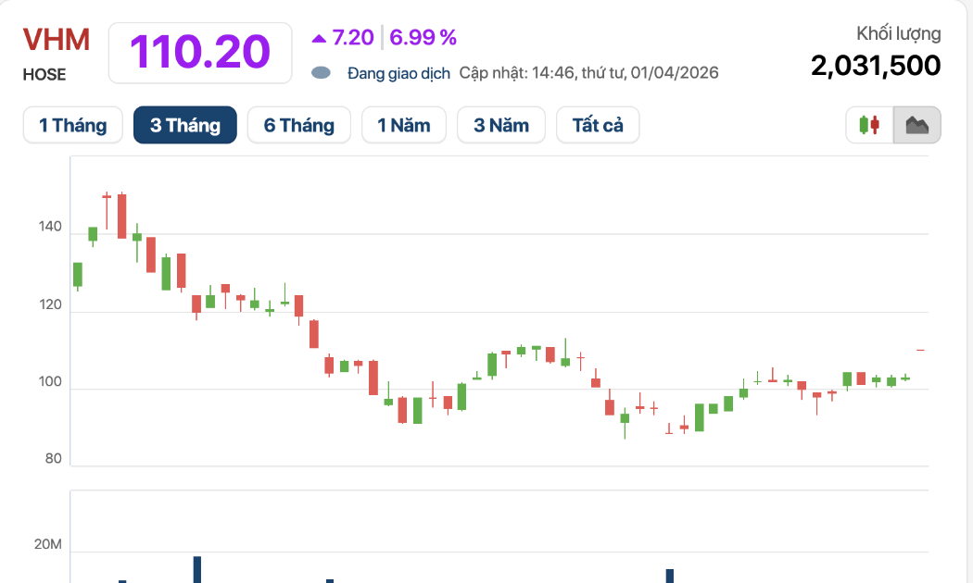The image size is (973, 583).
Task: Display full history with Tất cả
Action: click(x=598, y=125)
